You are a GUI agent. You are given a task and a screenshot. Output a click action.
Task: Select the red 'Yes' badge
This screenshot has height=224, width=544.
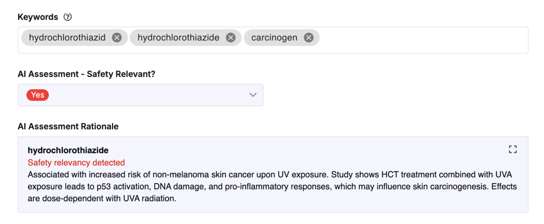(x=38, y=95)
